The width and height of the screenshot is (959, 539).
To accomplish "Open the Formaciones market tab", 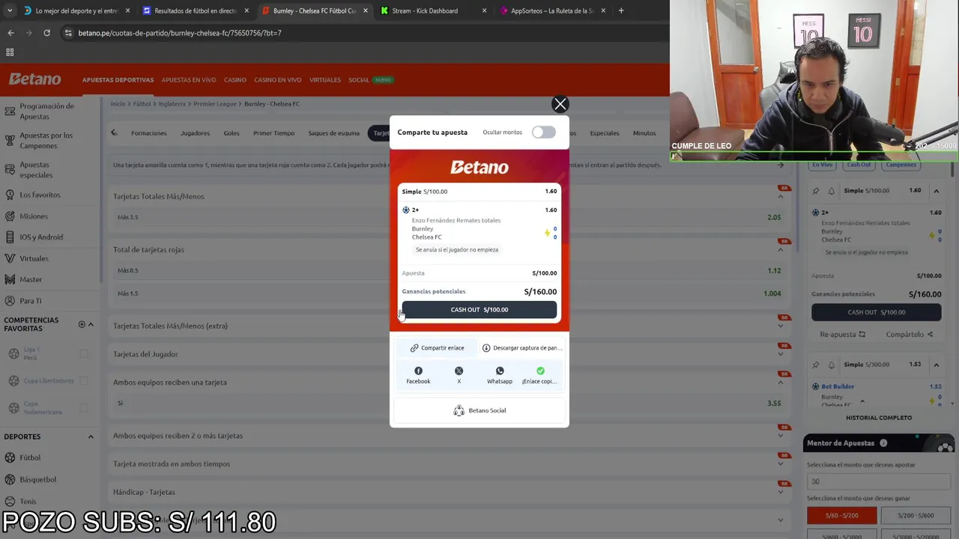I will point(149,133).
